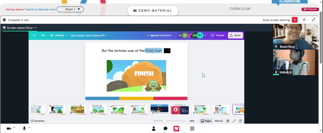Toggle the camera in call toolbar

9,128
